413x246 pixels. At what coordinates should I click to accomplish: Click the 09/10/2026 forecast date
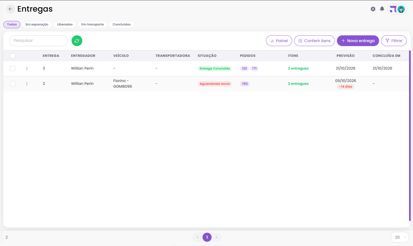coord(346,81)
